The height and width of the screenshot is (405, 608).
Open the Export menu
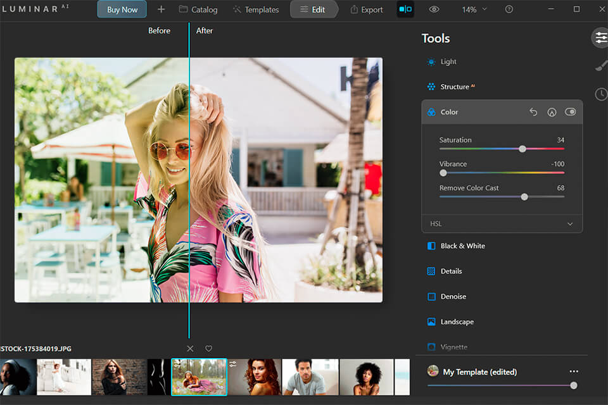coord(367,9)
